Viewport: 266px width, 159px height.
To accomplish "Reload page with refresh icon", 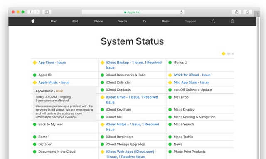I will 181,12.
